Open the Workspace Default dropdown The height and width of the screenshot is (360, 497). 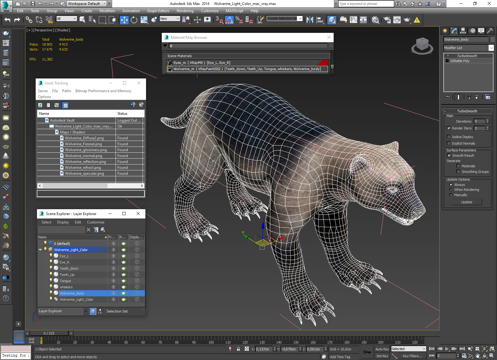tap(87, 4)
